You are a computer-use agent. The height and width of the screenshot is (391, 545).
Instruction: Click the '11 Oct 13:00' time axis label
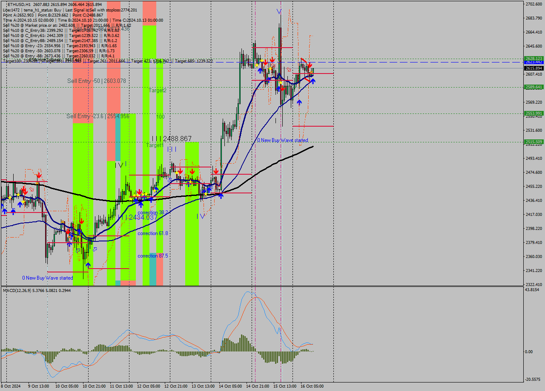121,386
